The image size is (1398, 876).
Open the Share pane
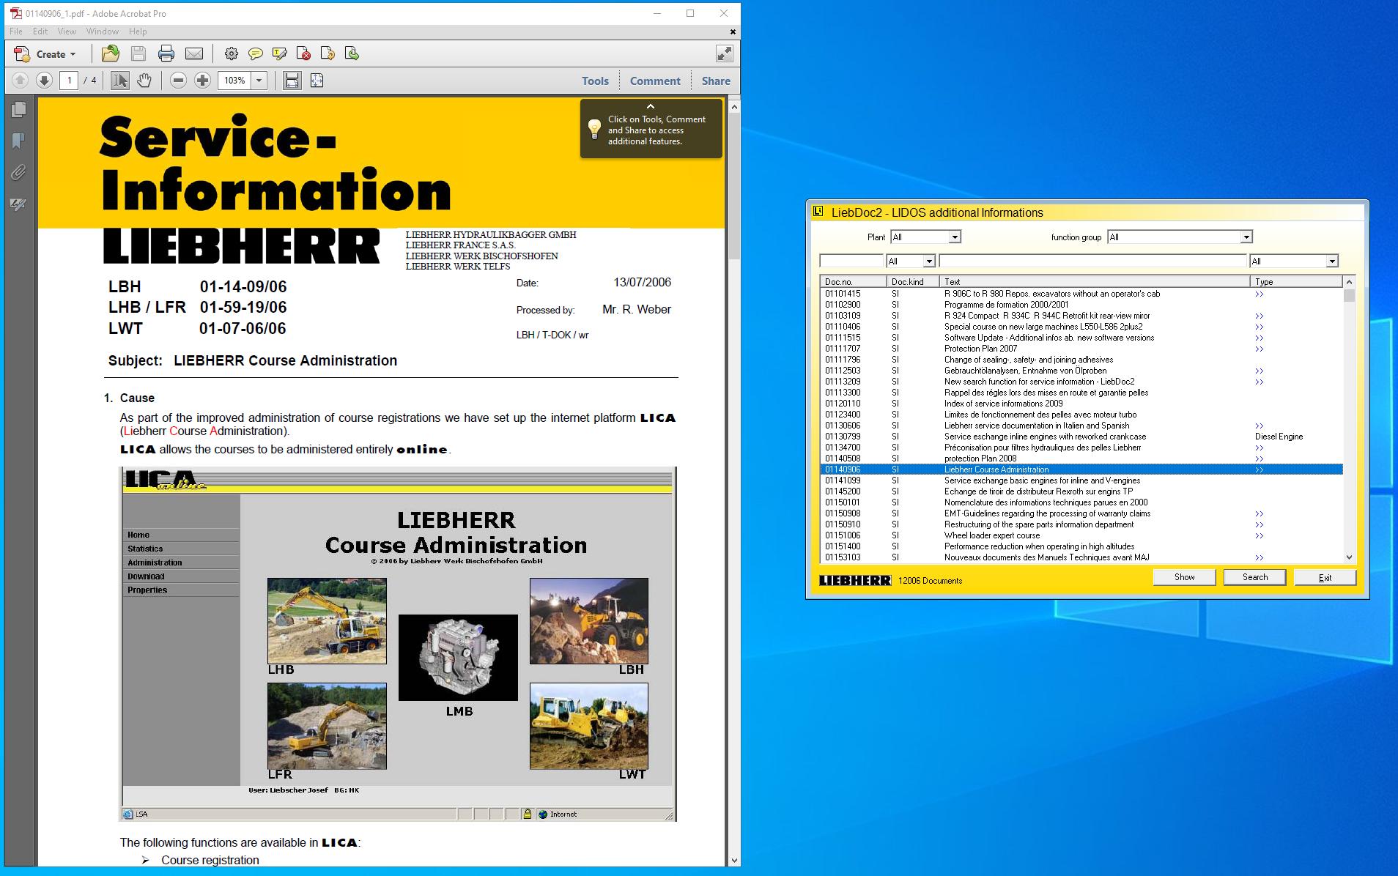(716, 81)
